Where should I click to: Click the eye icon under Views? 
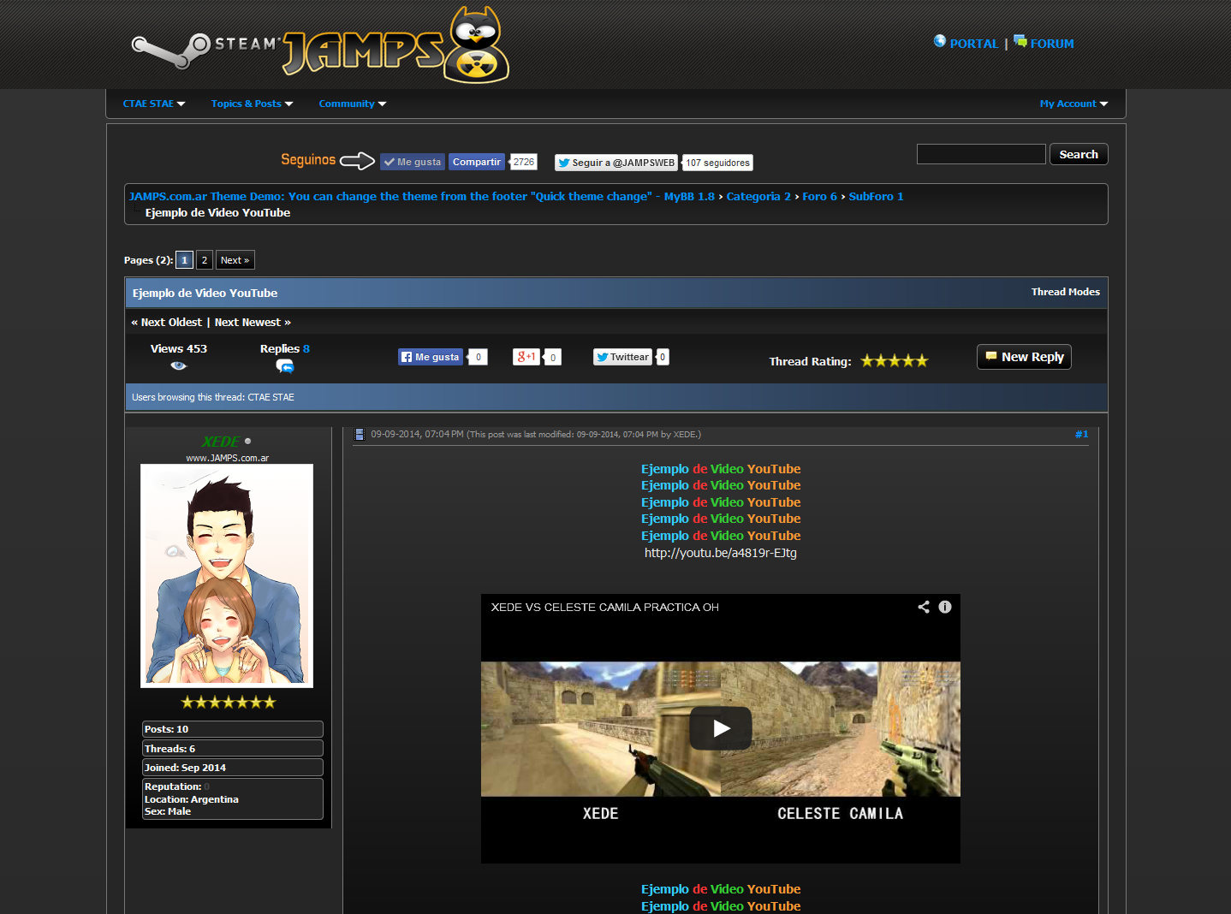pos(178,365)
